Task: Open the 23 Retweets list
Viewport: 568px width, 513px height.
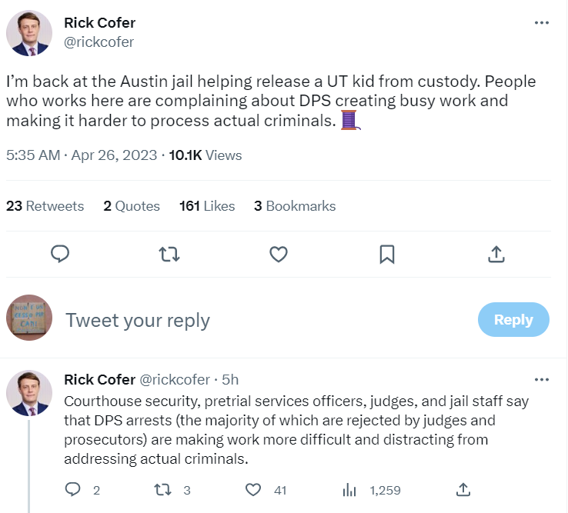Action: pyautogui.click(x=45, y=206)
